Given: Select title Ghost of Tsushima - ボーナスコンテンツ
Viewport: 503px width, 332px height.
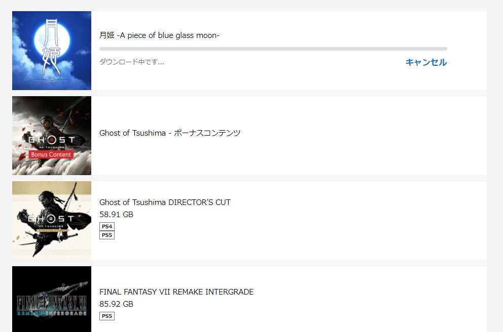Looking at the screenshot, I should pyautogui.click(x=170, y=133).
